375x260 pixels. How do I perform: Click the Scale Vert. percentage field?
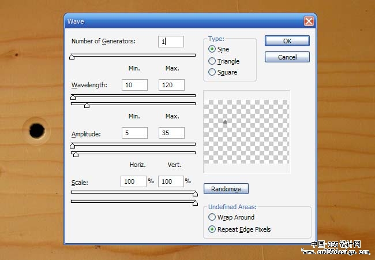pyautogui.click(x=171, y=181)
